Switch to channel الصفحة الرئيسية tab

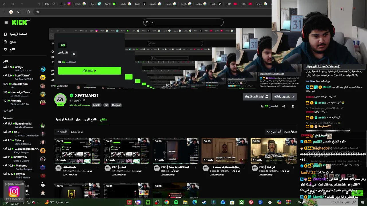(x=64, y=119)
